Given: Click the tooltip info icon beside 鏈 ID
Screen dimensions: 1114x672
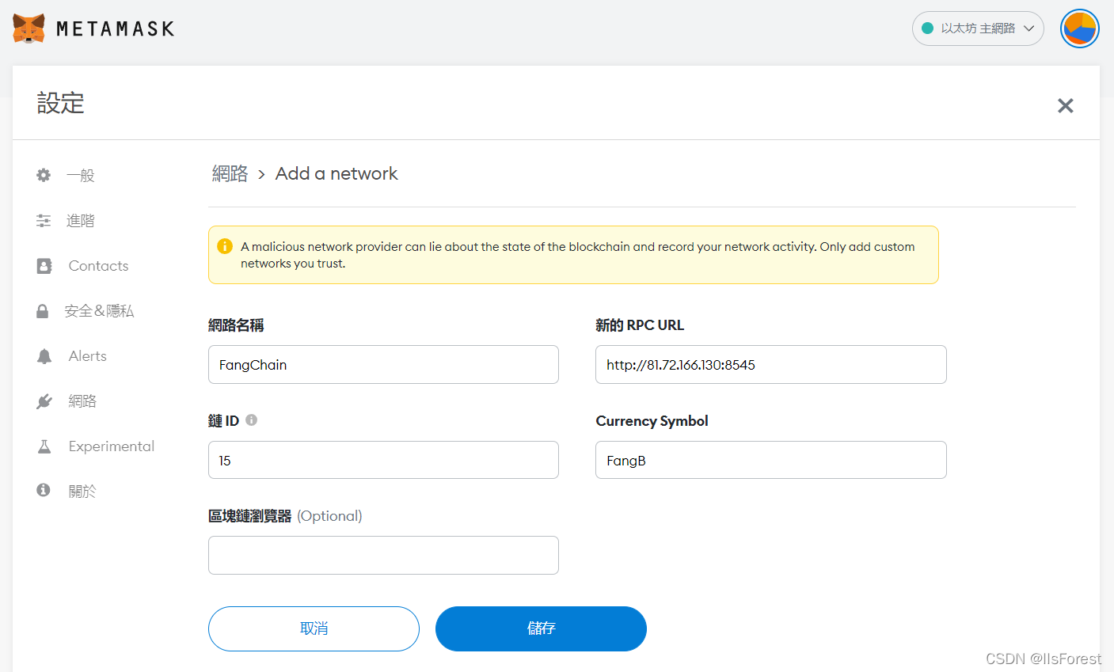Looking at the screenshot, I should (251, 420).
